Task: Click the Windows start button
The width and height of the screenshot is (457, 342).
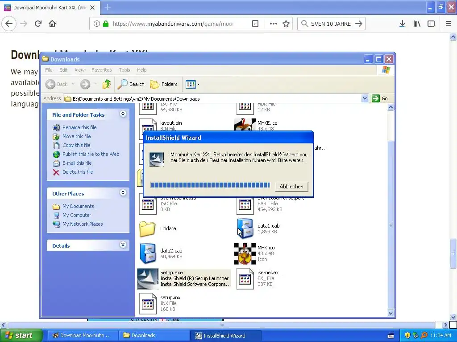Action: [21, 335]
